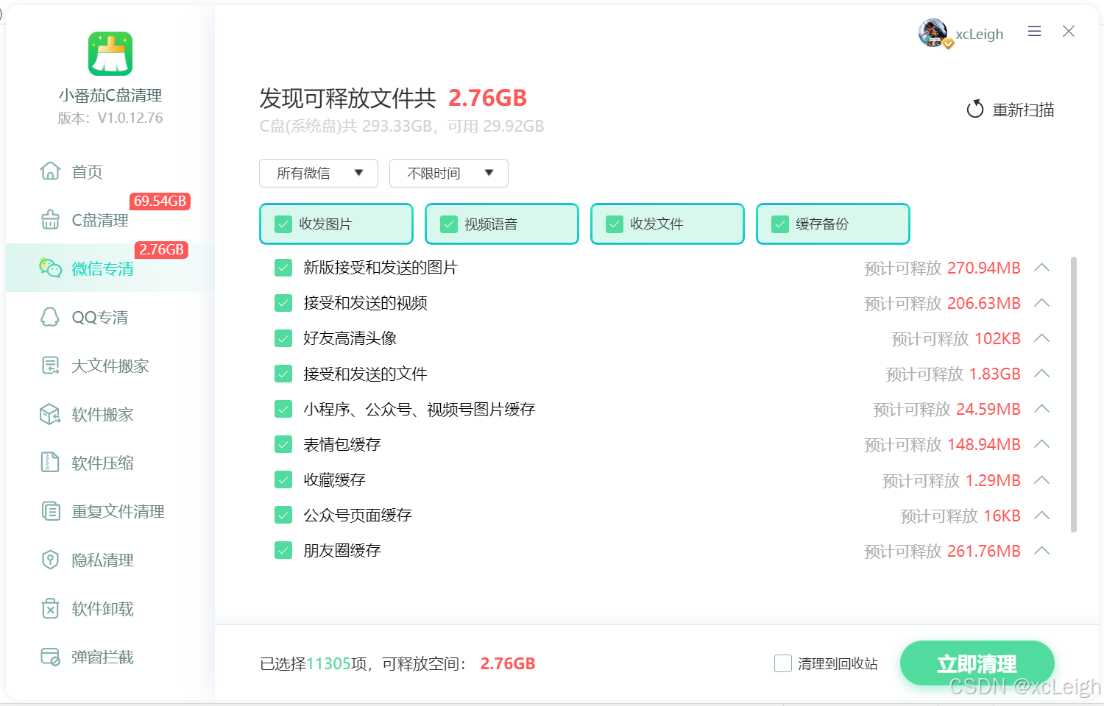Click the 大文件搬家 icon

pos(50,366)
